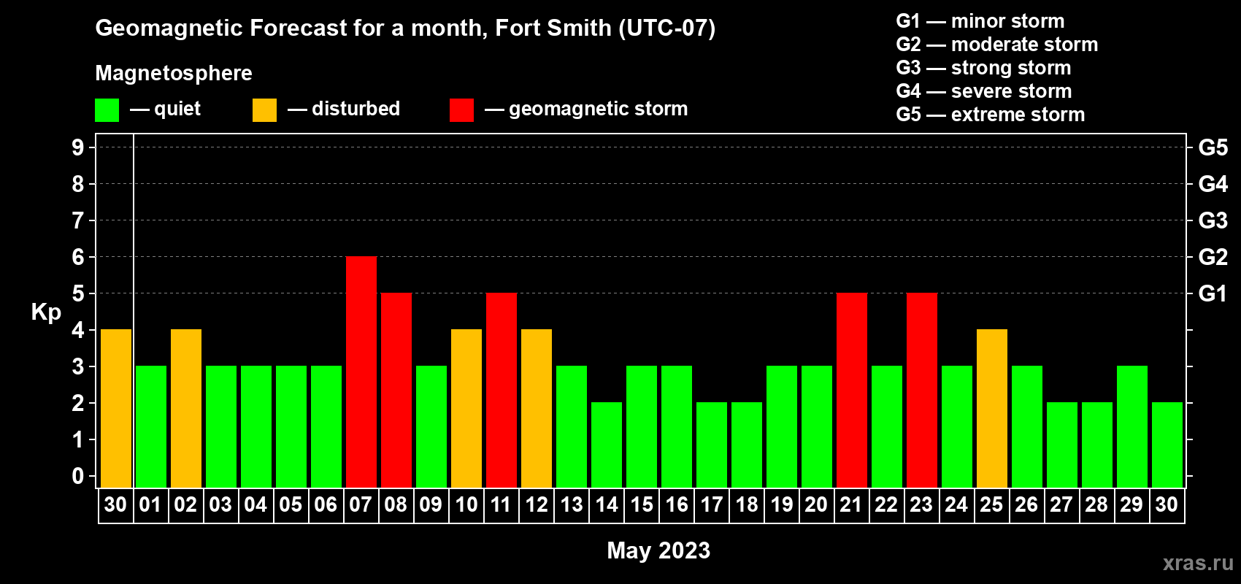Image resolution: width=1241 pixels, height=584 pixels.
Task: Select the red Kp 6 bar for day 07
Action: pos(361,372)
